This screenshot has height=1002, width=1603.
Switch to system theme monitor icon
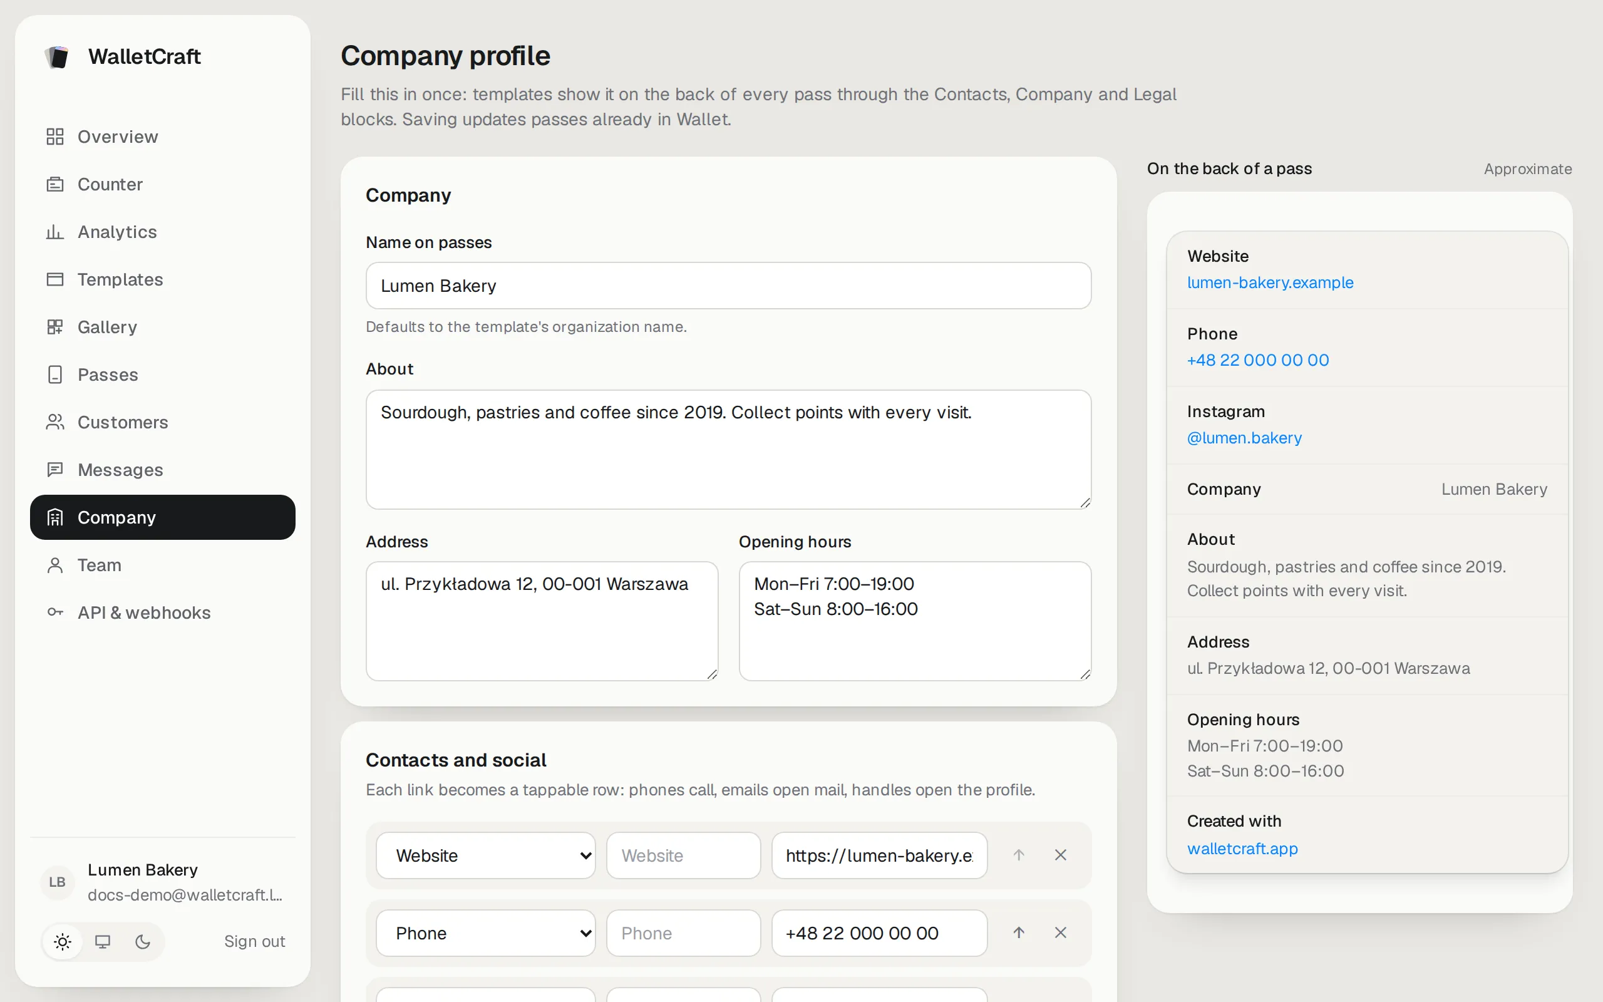103,942
